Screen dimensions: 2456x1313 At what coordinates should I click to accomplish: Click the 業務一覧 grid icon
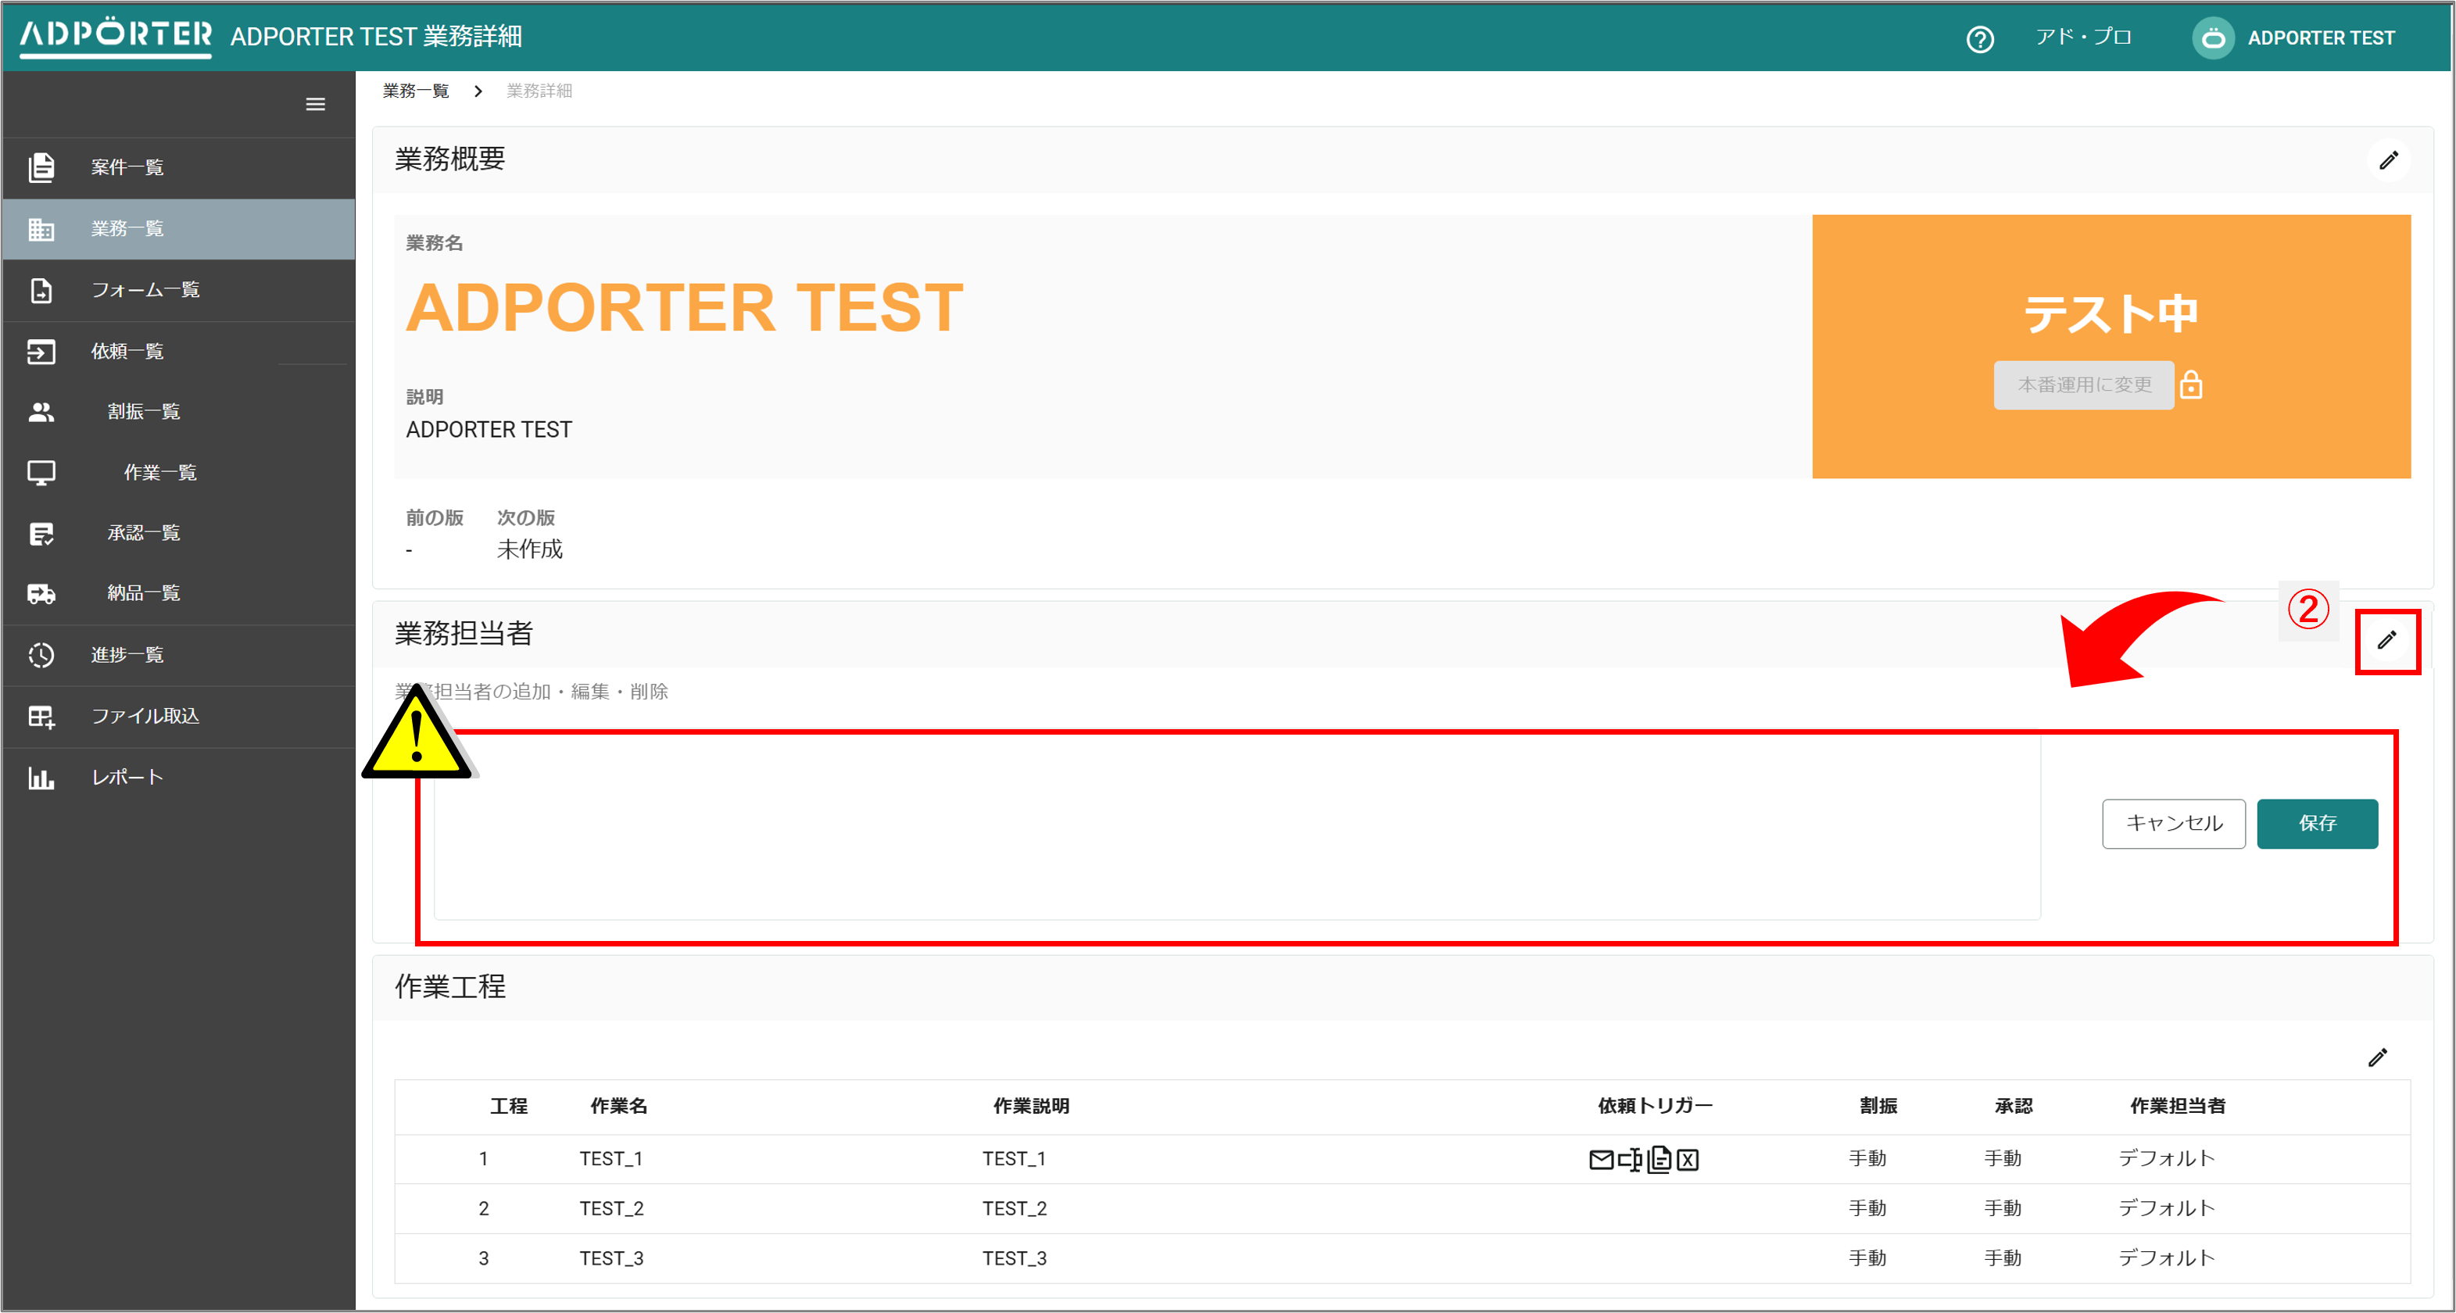click(41, 229)
